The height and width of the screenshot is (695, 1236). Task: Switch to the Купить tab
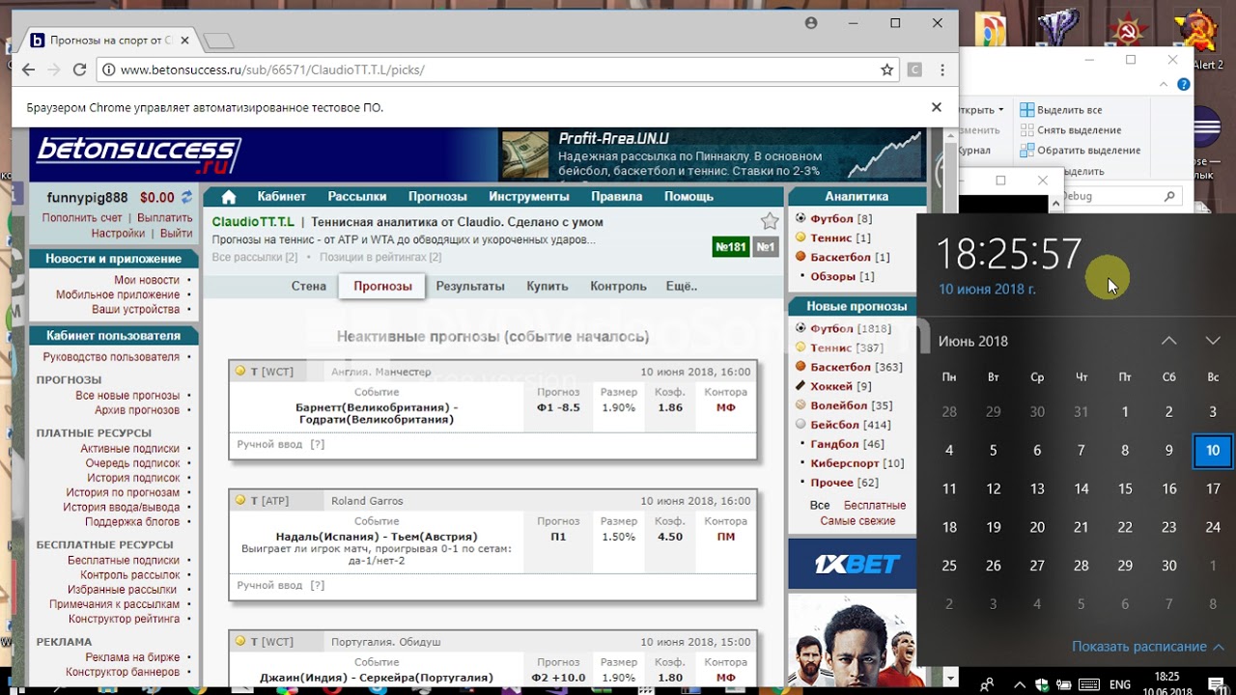point(548,286)
